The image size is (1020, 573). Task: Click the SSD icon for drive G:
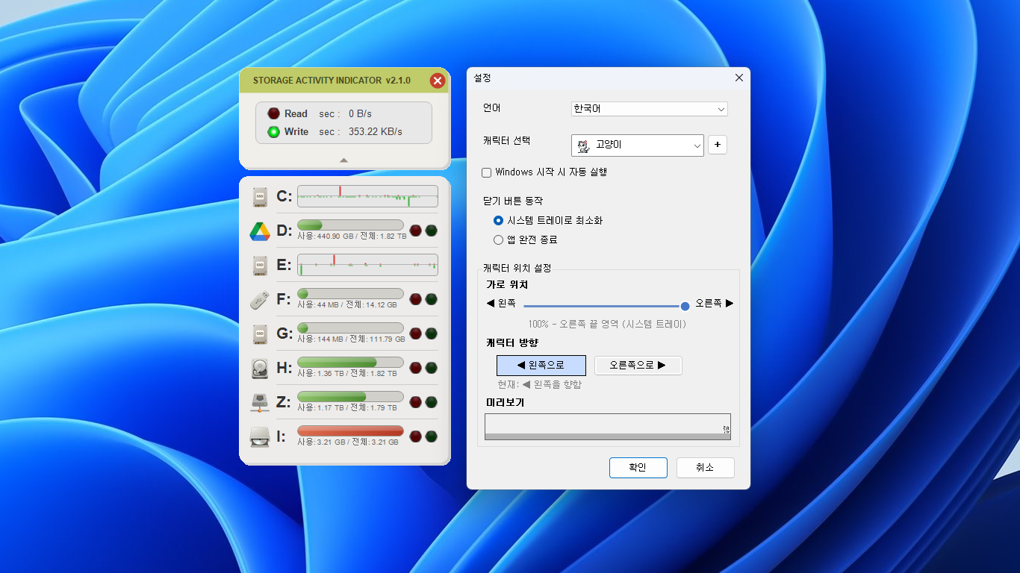click(x=260, y=334)
